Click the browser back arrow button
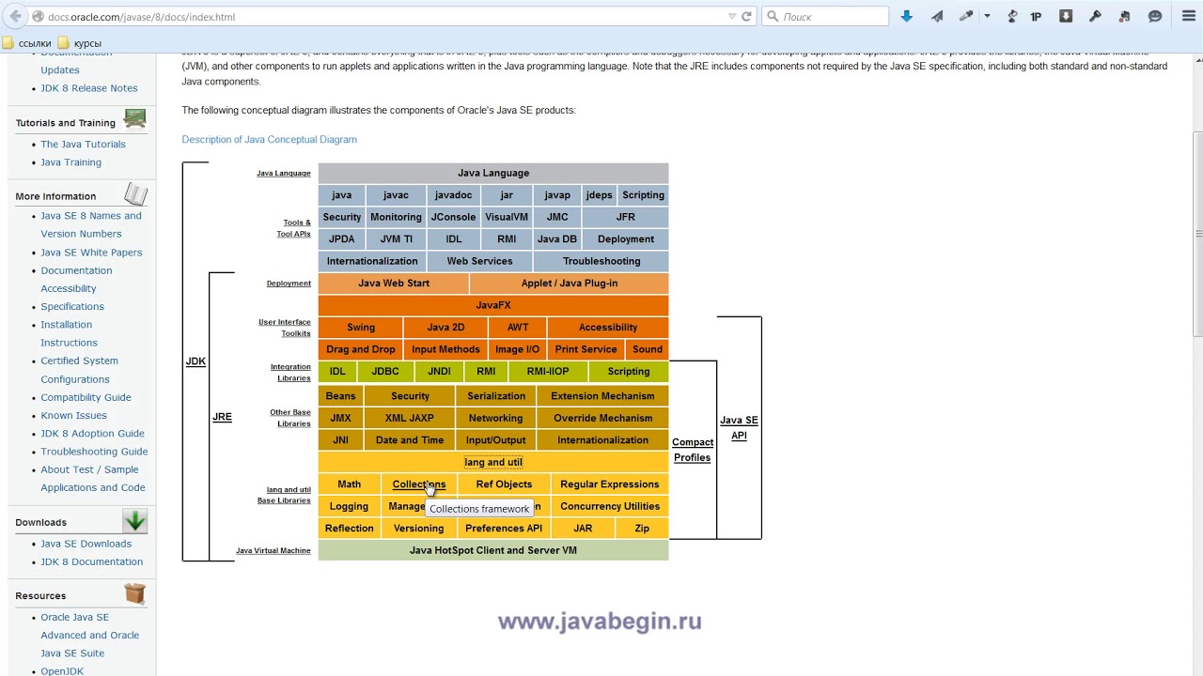Screen dimensions: 1203x676 (x=15, y=16)
